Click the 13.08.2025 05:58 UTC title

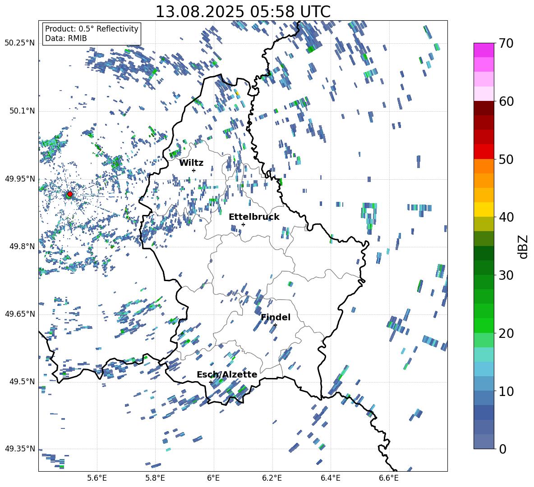click(x=243, y=12)
